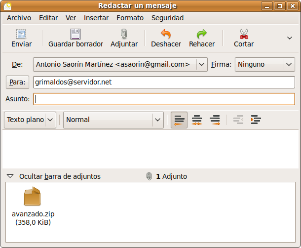301x248 pixels.
Task: Click the Guardar borrador floppy icon
Action: click(75, 35)
